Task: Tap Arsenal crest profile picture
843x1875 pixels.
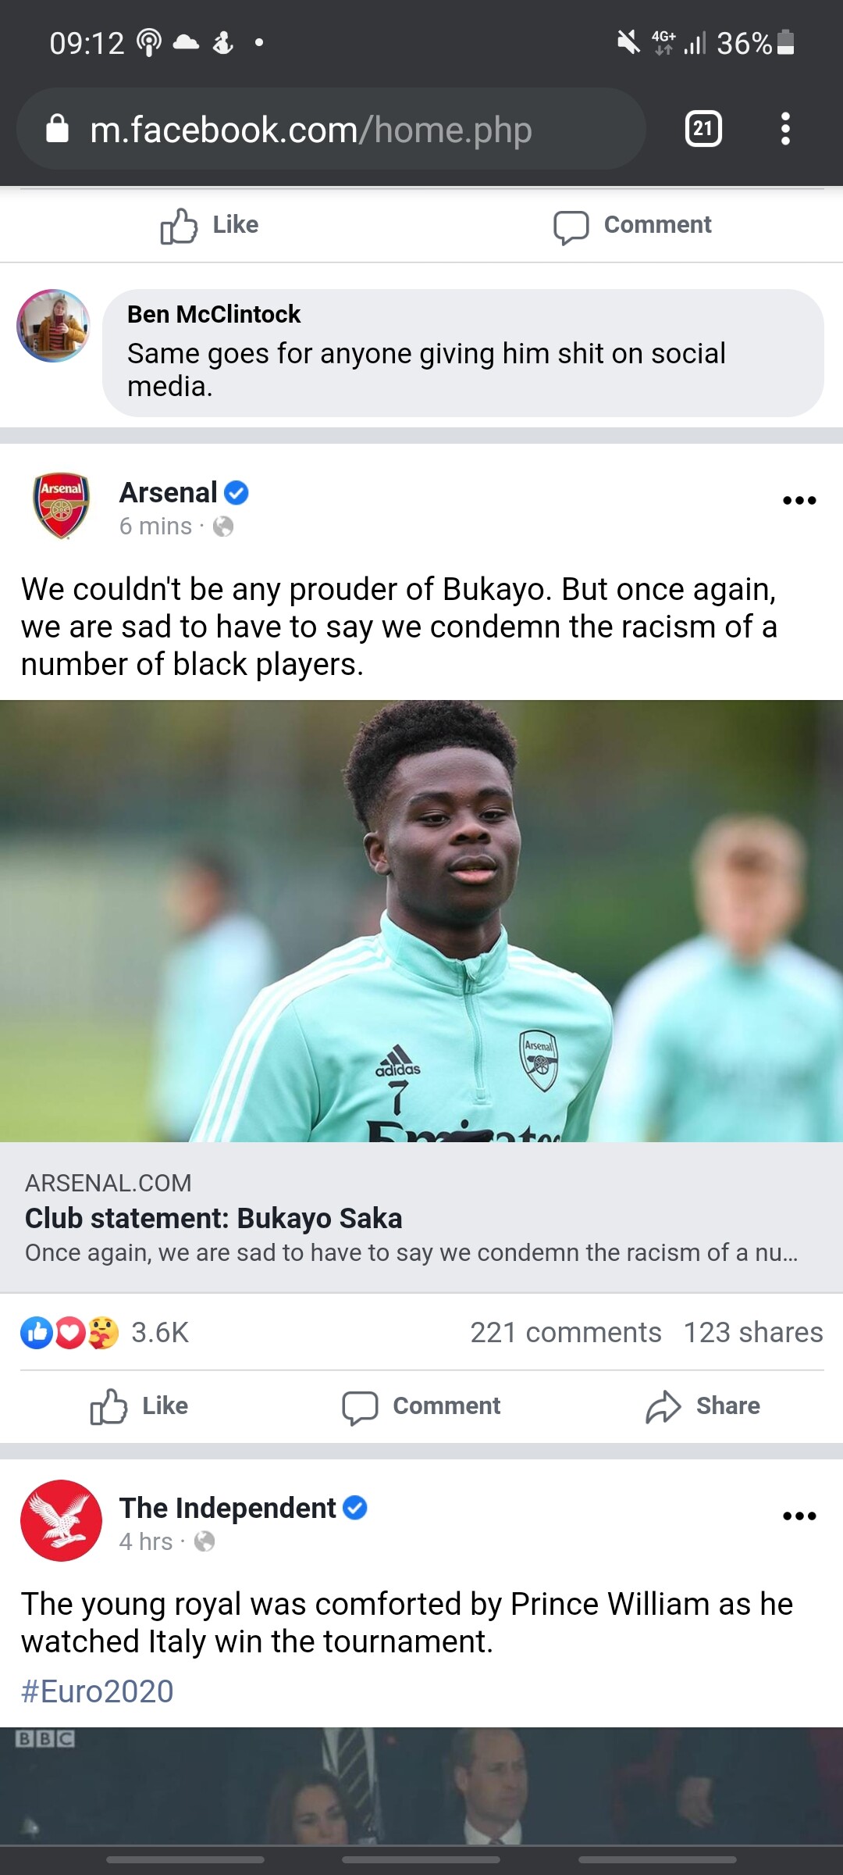Action: click(62, 506)
